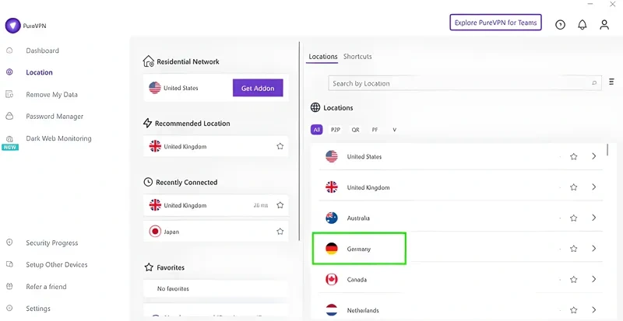Click the Japan flag under Recently Connected
The image size is (623, 321).
click(155, 232)
